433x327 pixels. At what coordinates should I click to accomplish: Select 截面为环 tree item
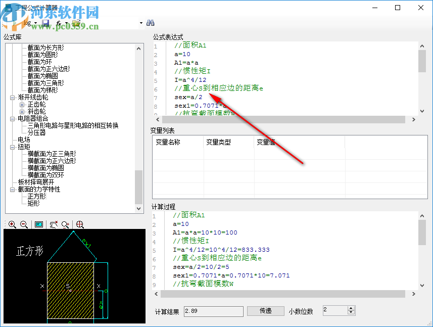tap(40, 62)
